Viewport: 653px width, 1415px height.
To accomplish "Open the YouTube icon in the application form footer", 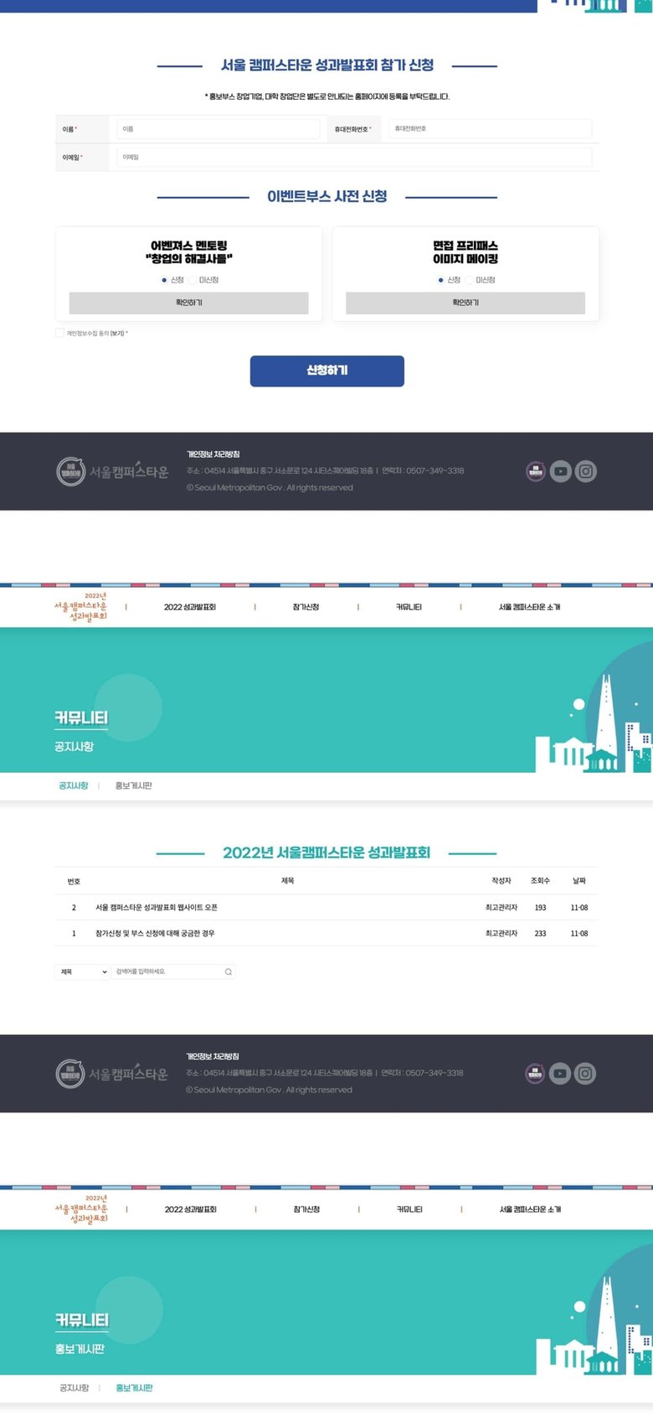I will coord(560,471).
